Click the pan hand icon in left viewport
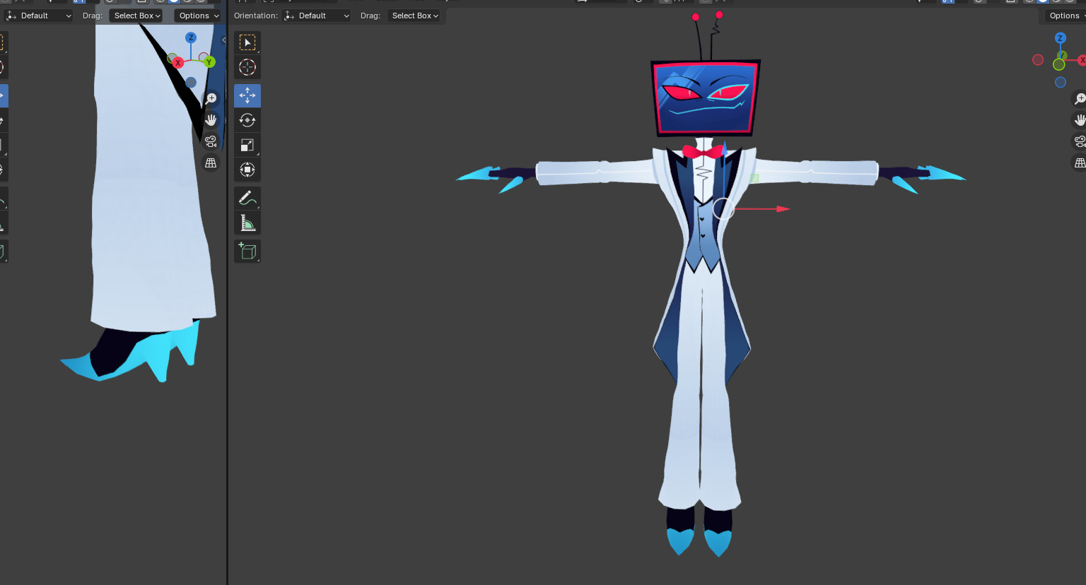Image resolution: width=1086 pixels, height=585 pixels. click(x=211, y=120)
